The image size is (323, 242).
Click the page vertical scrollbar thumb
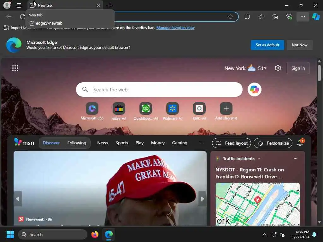point(319,73)
